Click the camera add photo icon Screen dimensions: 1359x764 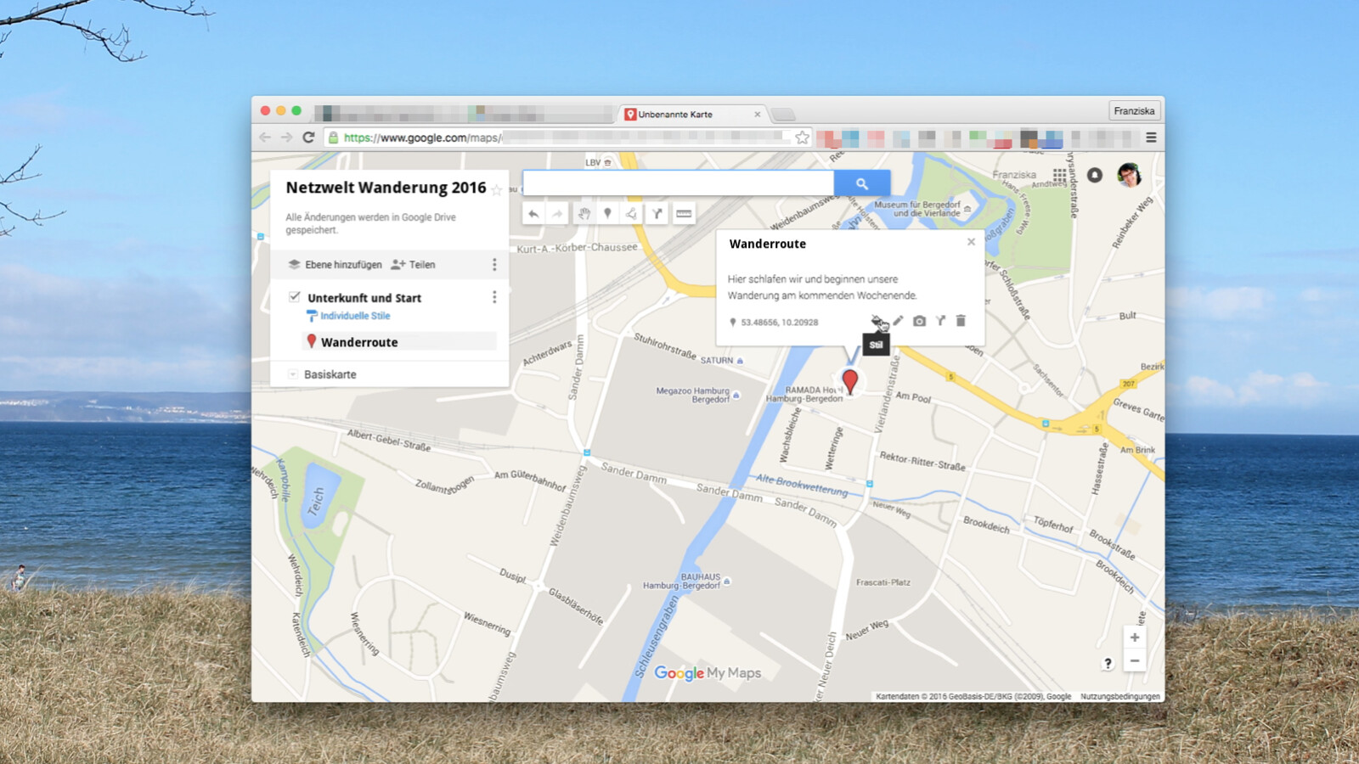click(919, 321)
